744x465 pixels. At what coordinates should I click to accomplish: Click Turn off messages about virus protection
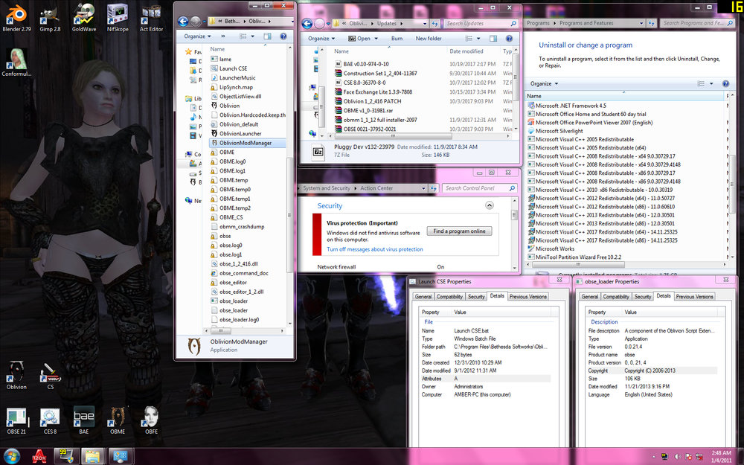point(375,249)
